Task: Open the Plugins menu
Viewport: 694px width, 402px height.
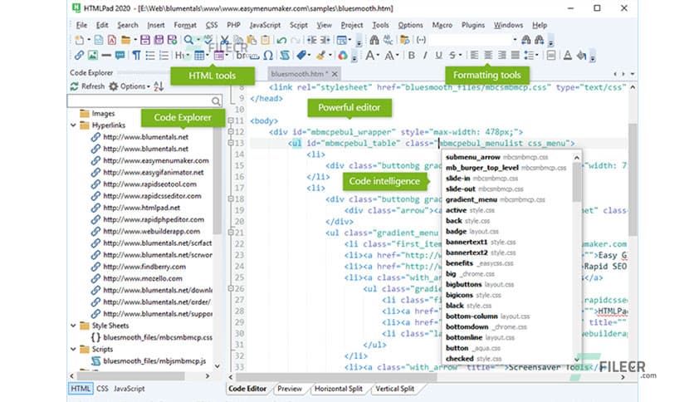Action: (472, 26)
